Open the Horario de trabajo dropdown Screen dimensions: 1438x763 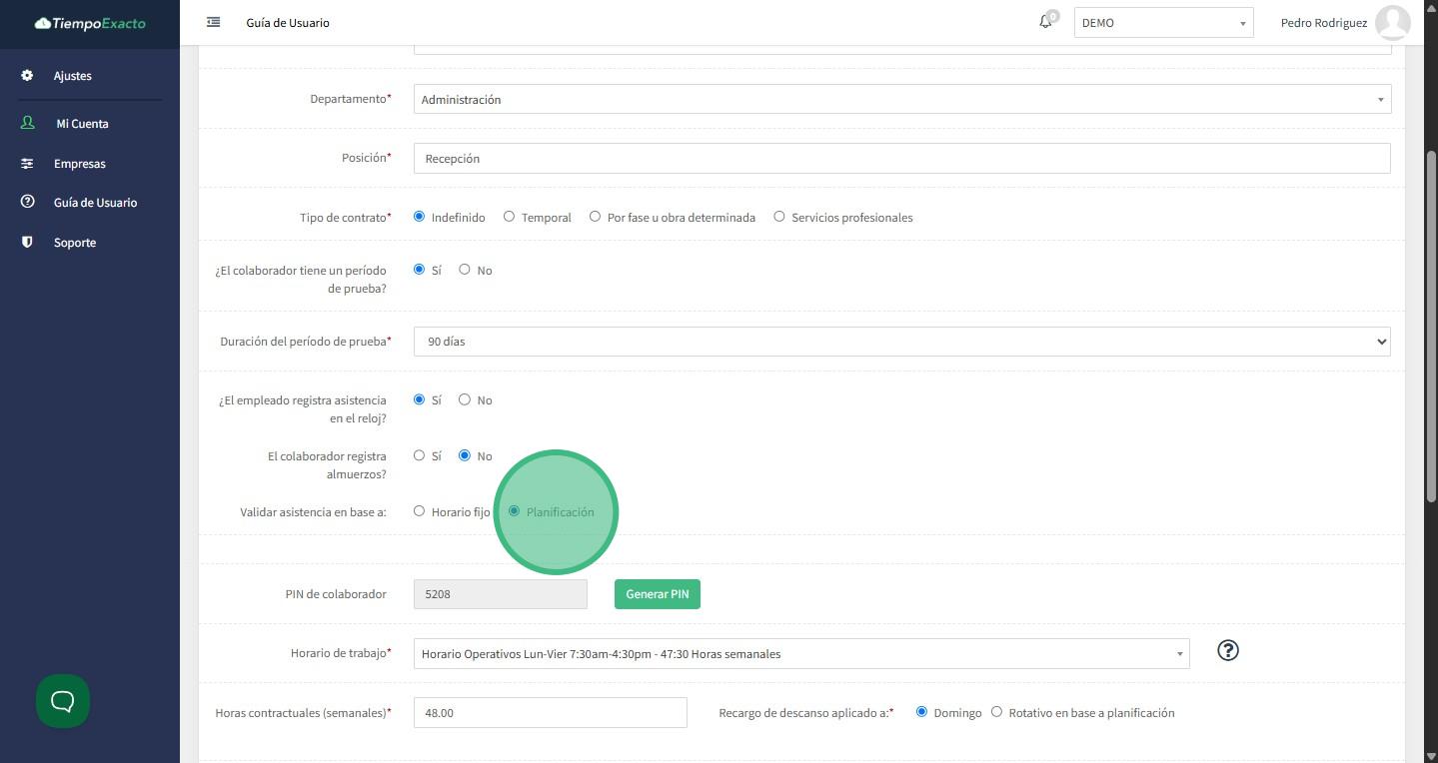point(800,654)
